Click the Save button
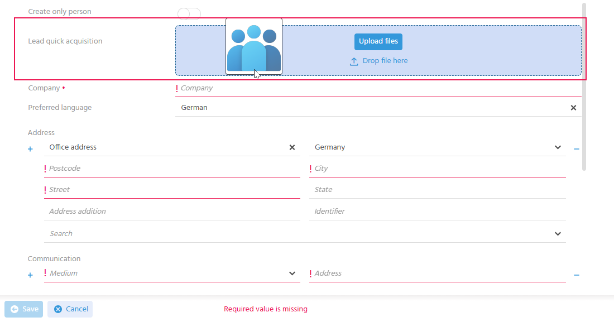 [24, 309]
